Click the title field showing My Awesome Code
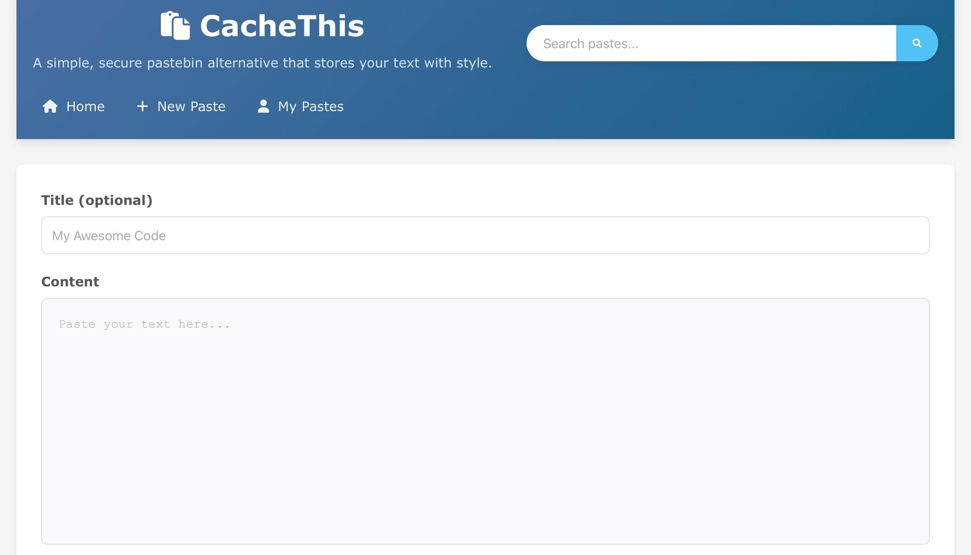Viewport: 971px width, 555px height. tap(485, 235)
